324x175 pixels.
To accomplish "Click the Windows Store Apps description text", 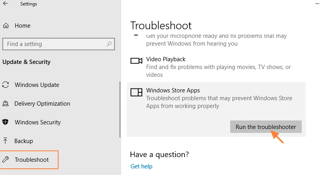I will point(219,102).
